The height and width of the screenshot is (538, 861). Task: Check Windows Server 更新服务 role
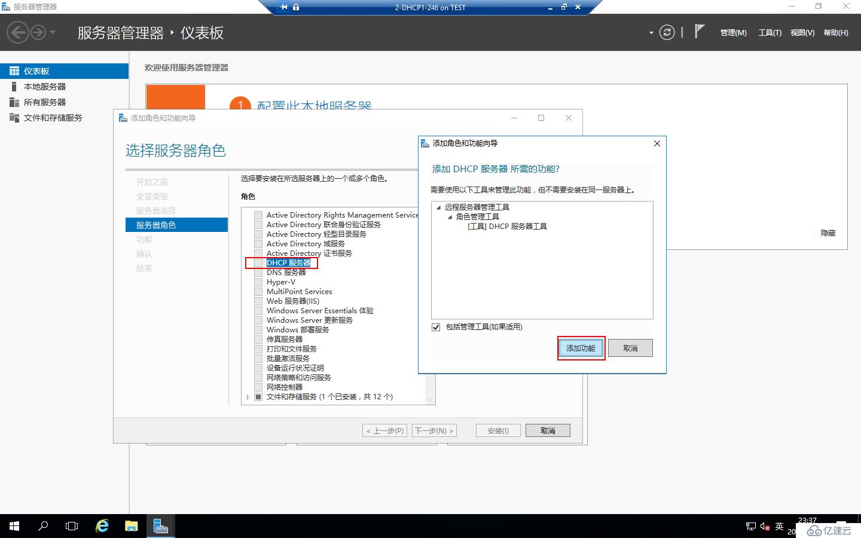click(x=258, y=320)
